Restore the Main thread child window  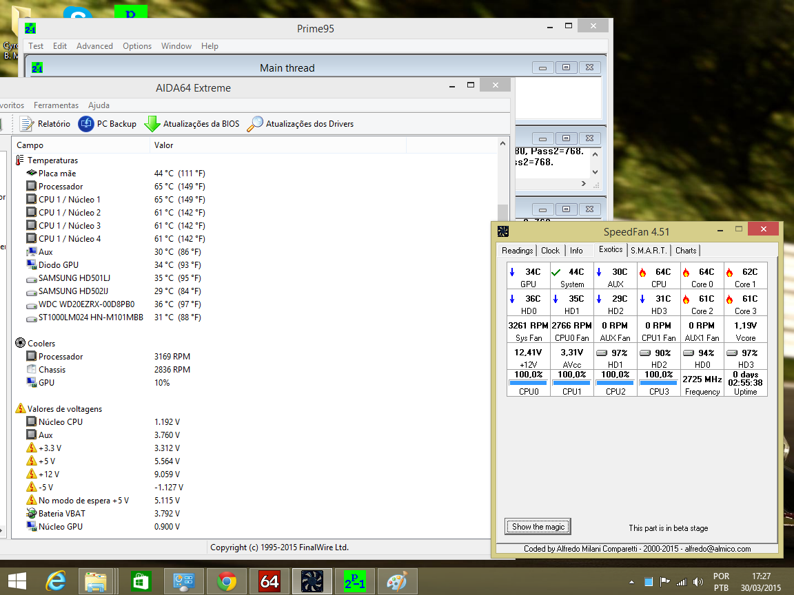[566, 67]
